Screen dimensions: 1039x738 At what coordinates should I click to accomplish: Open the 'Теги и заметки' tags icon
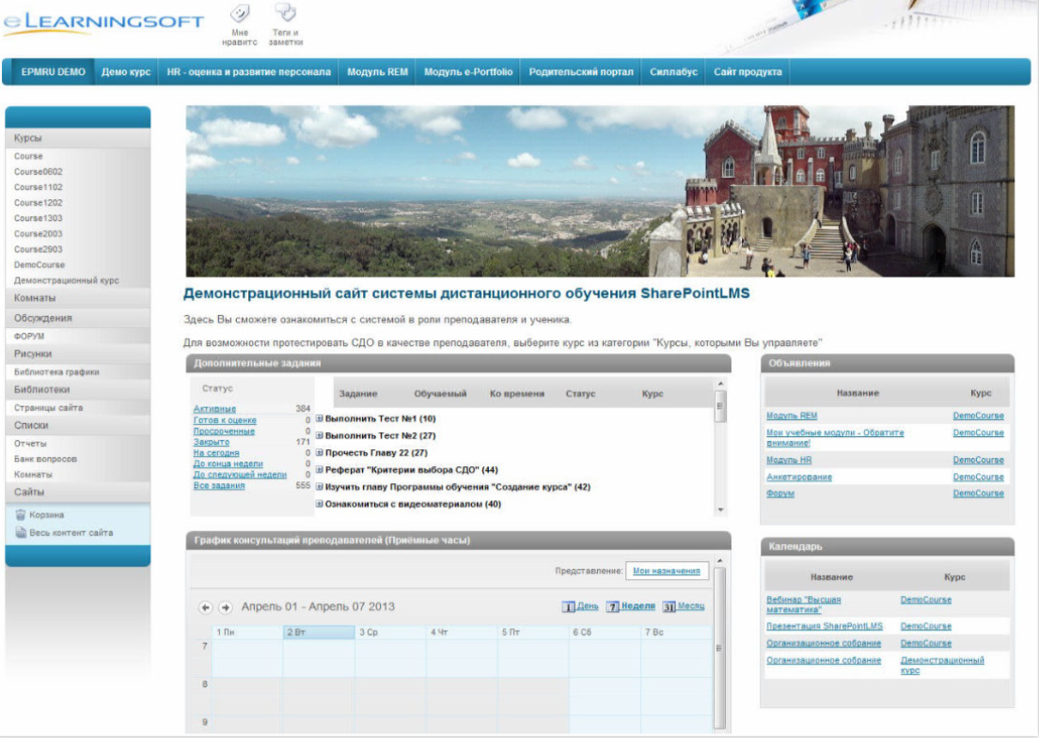point(285,12)
